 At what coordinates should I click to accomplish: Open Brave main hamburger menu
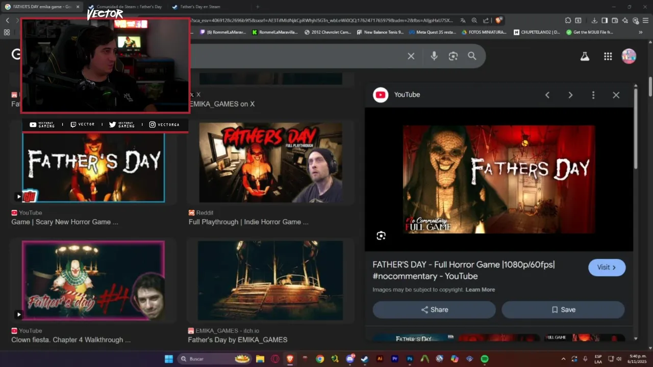pyautogui.click(x=645, y=20)
